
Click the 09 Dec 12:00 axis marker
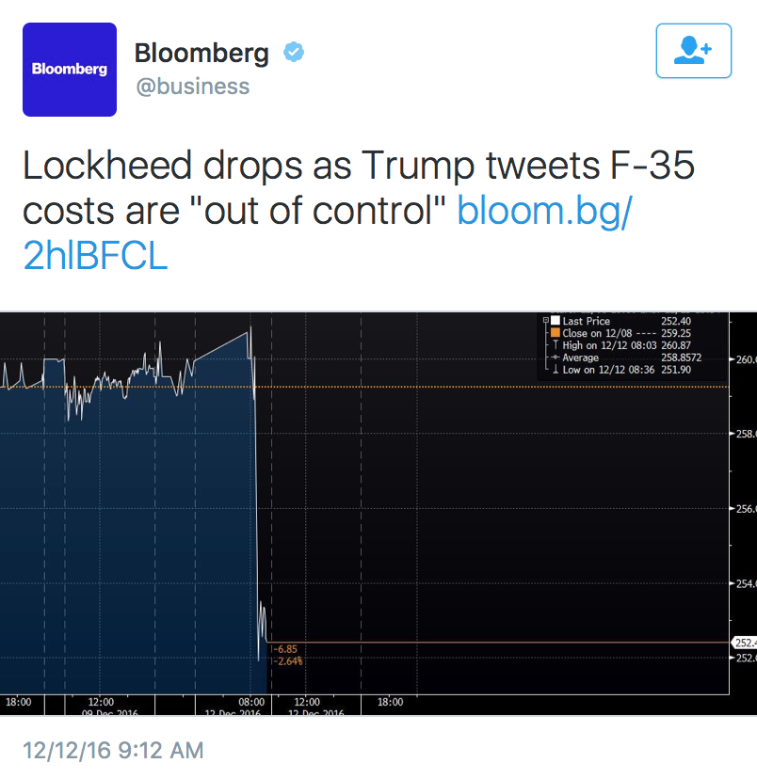[x=101, y=702]
